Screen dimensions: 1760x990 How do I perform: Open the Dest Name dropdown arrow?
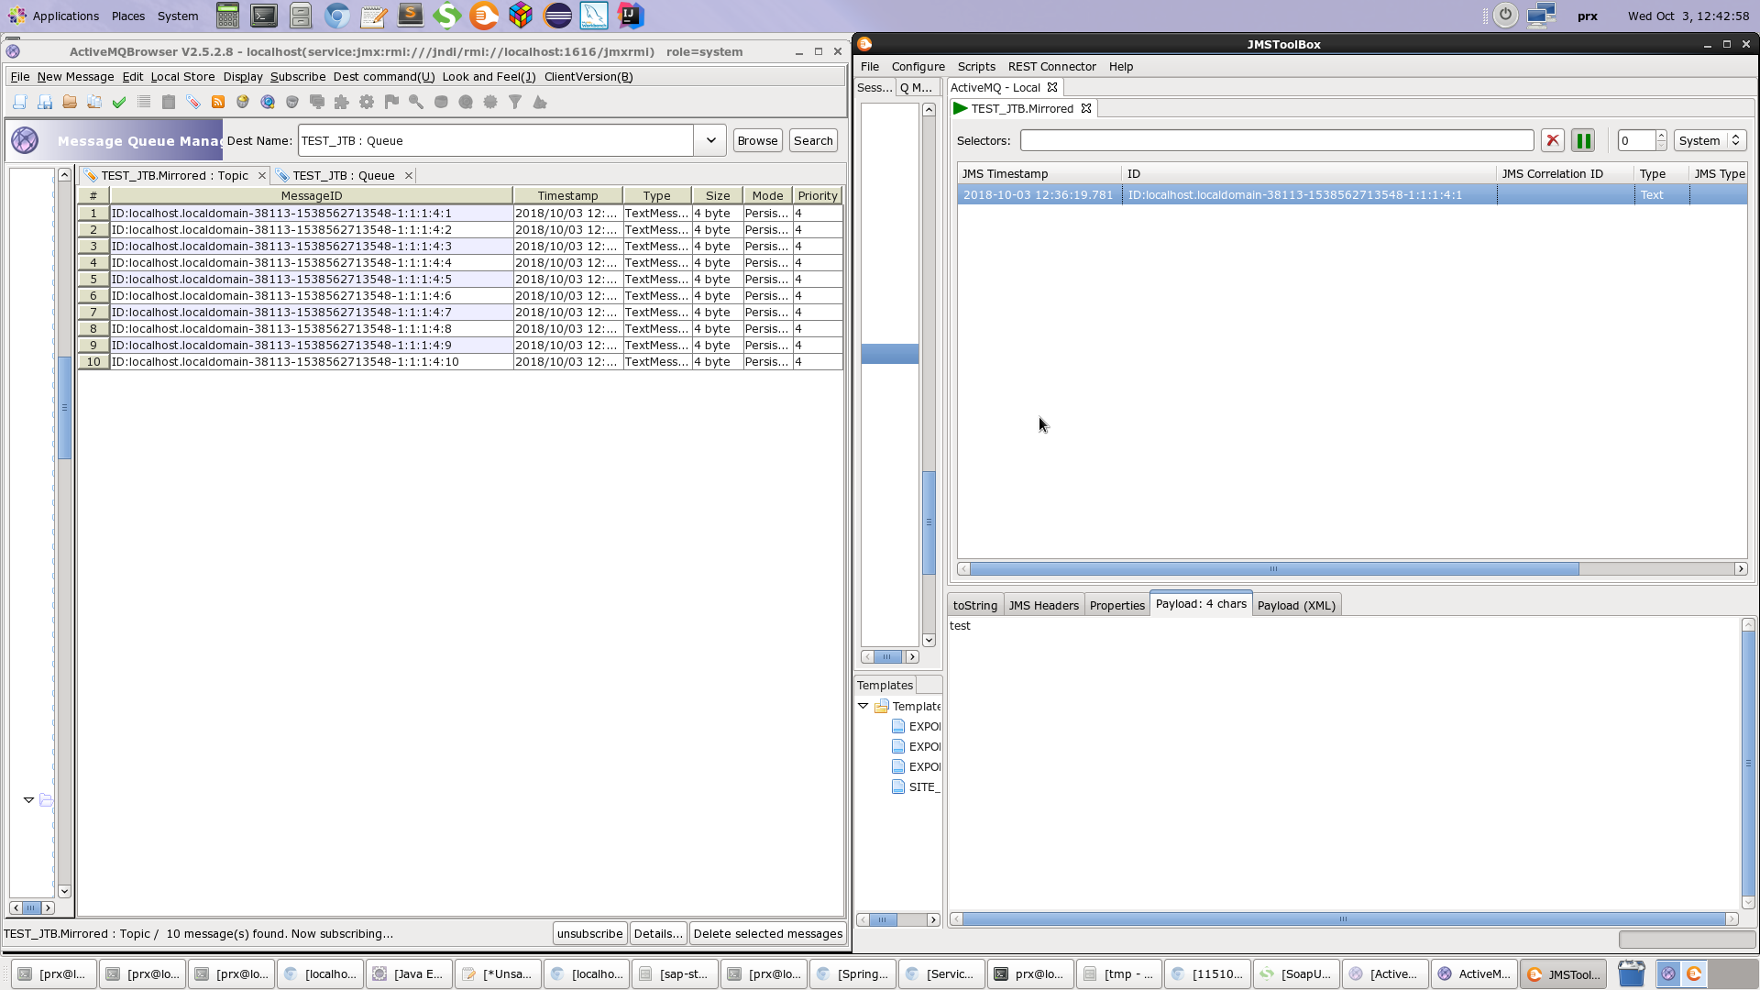[x=710, y=140]
